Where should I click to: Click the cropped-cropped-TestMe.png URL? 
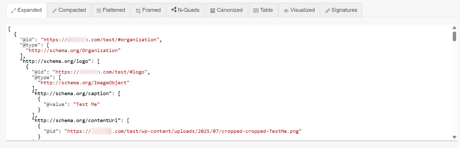point(183,131)
